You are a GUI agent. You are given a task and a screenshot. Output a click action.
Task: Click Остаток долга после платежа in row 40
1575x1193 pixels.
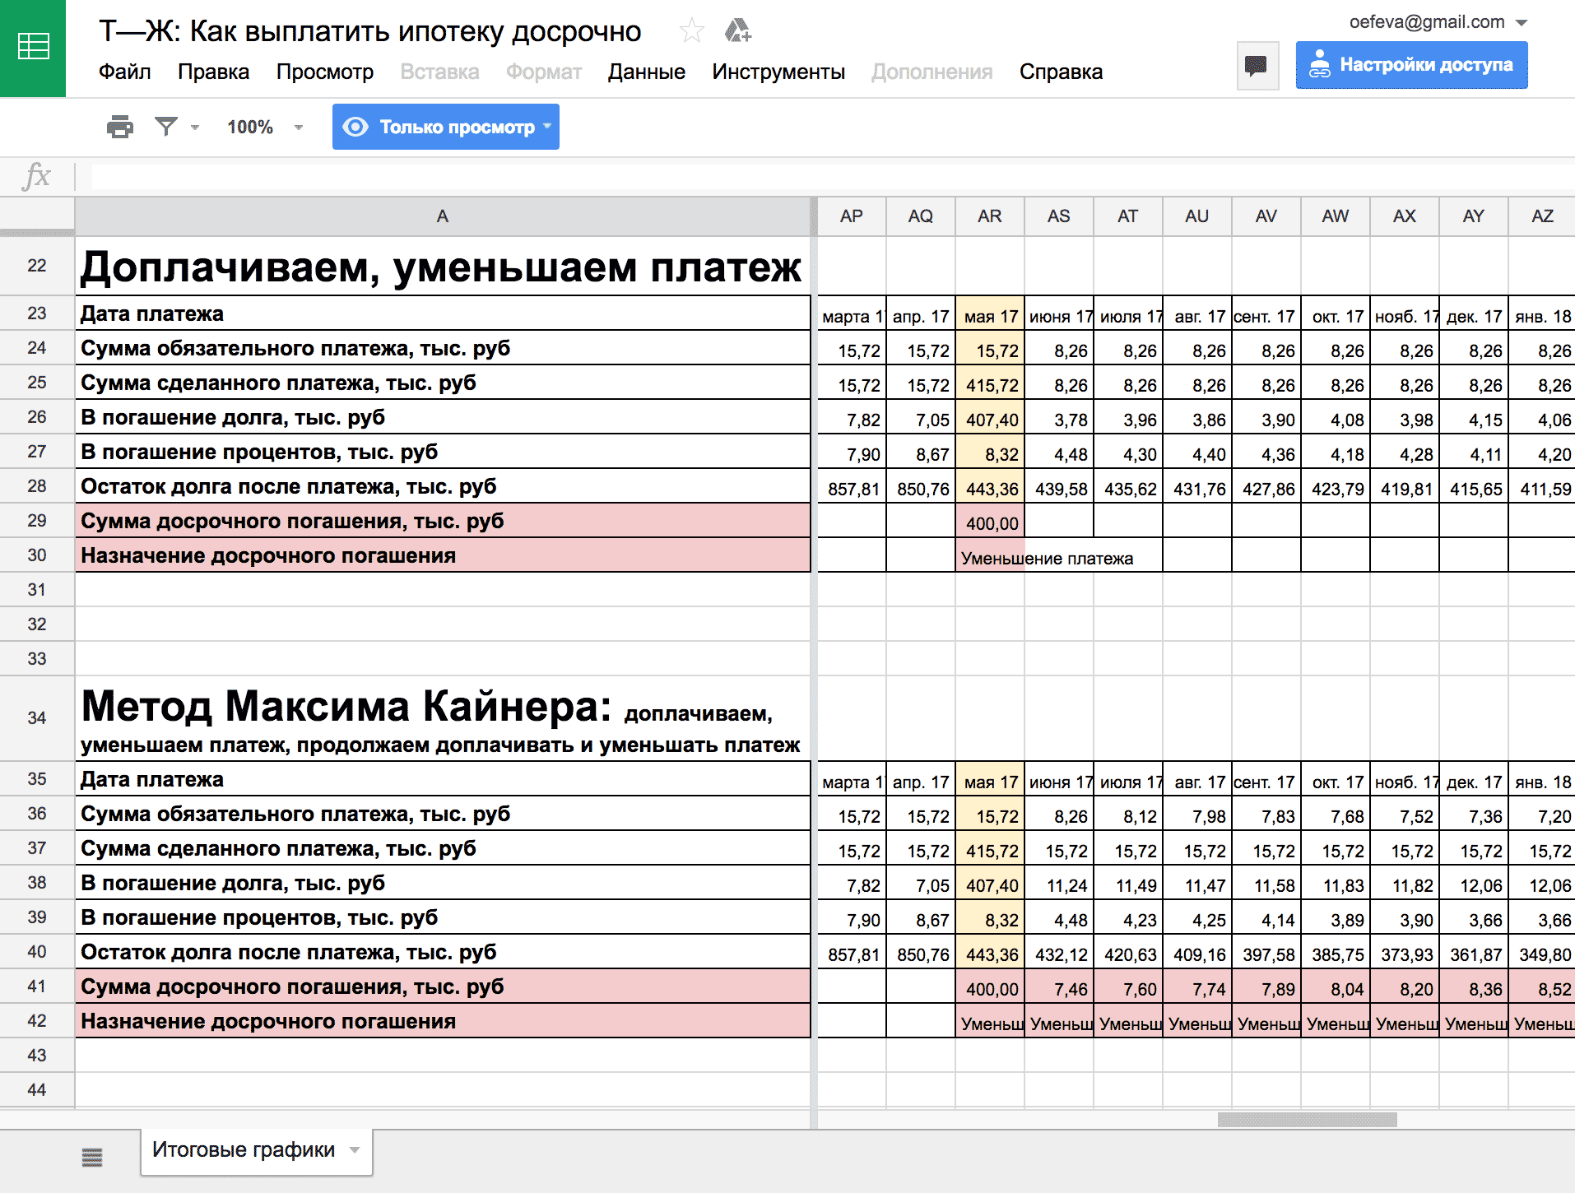[x=443, y=952]
